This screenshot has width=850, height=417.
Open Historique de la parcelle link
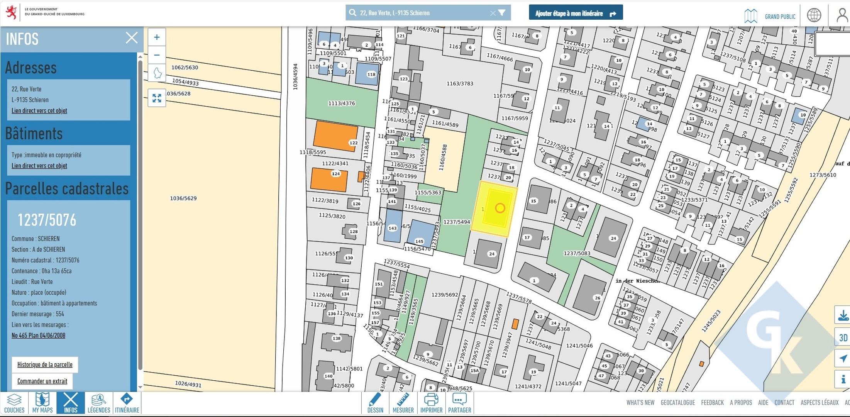tap(45, 364)
